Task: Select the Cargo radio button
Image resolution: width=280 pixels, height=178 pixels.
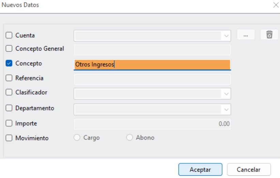Action: (77, 137)
